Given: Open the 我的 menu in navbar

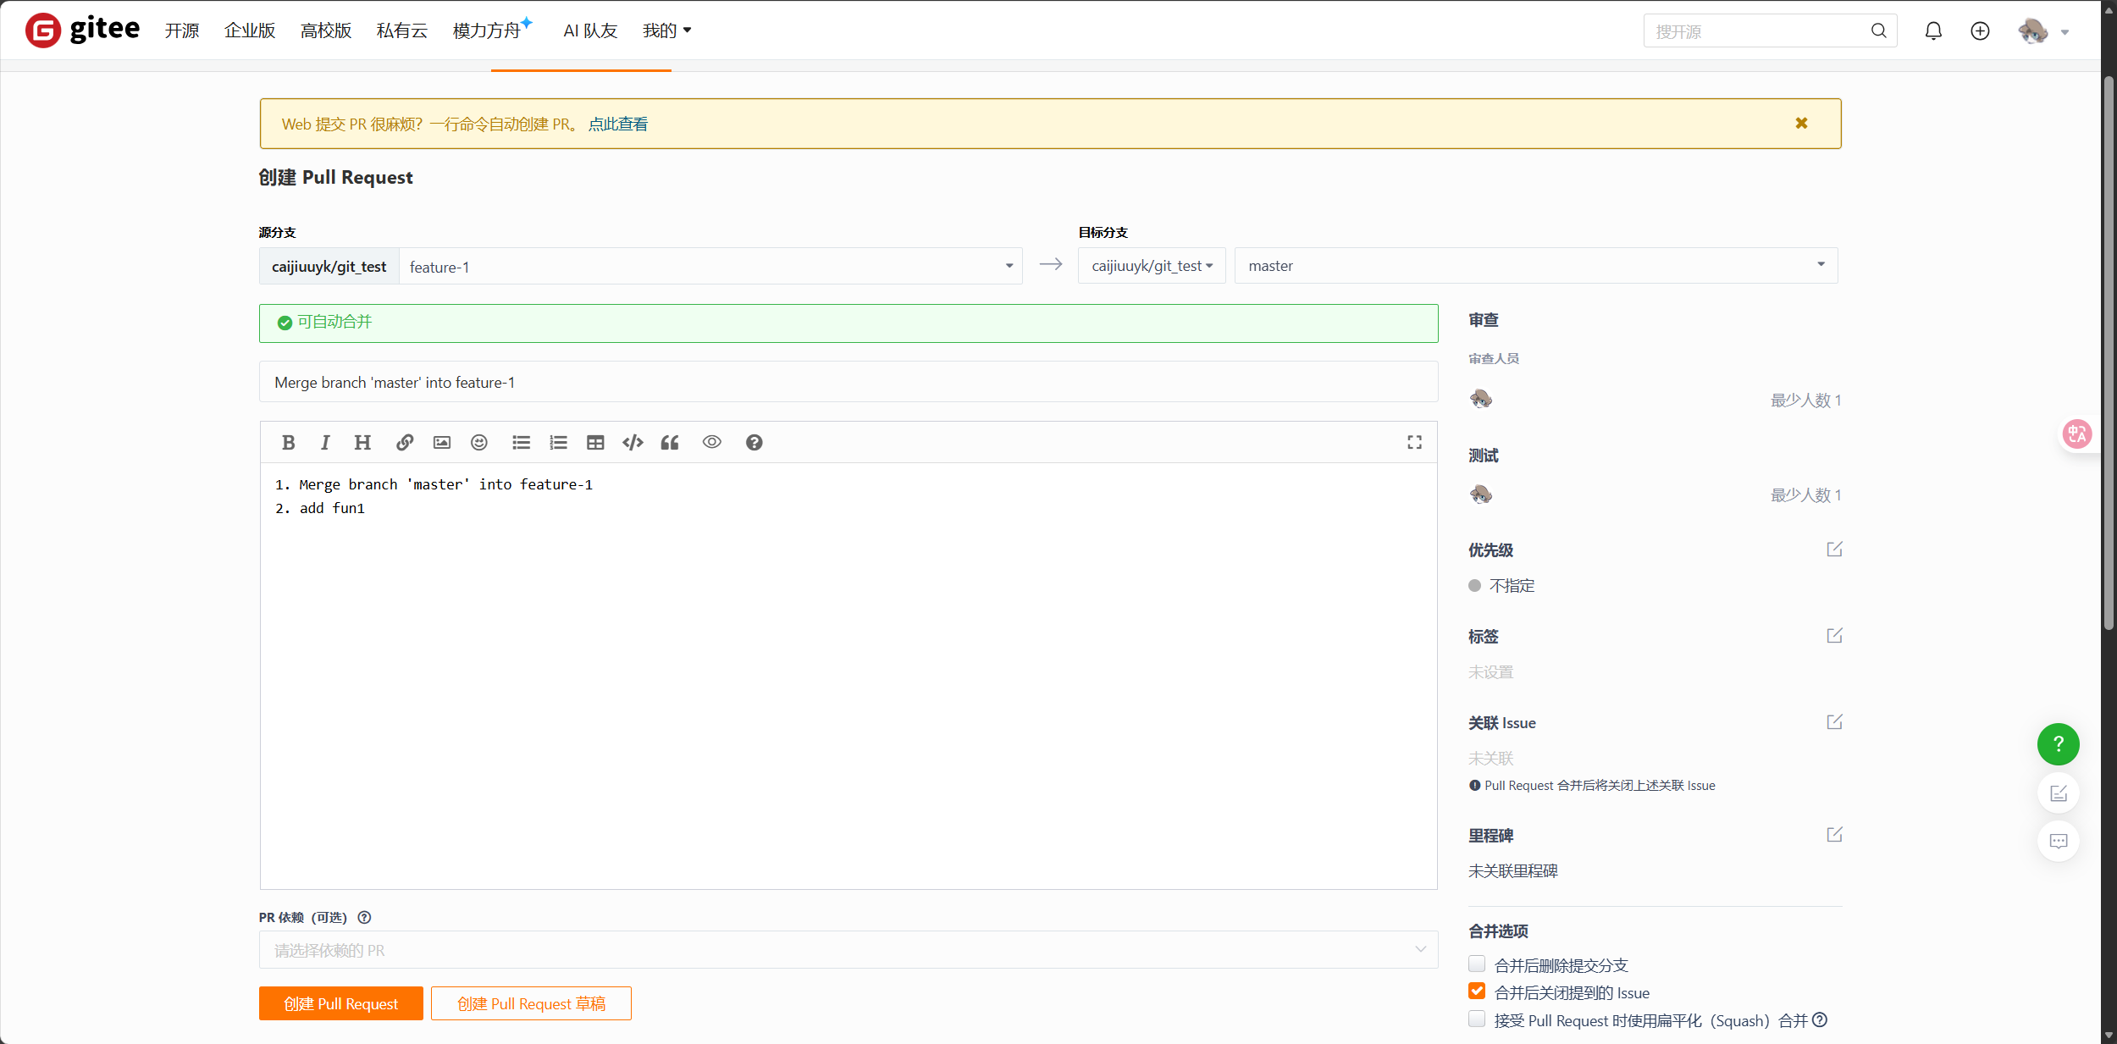Looking at the screenshot, I should [666, 31].
